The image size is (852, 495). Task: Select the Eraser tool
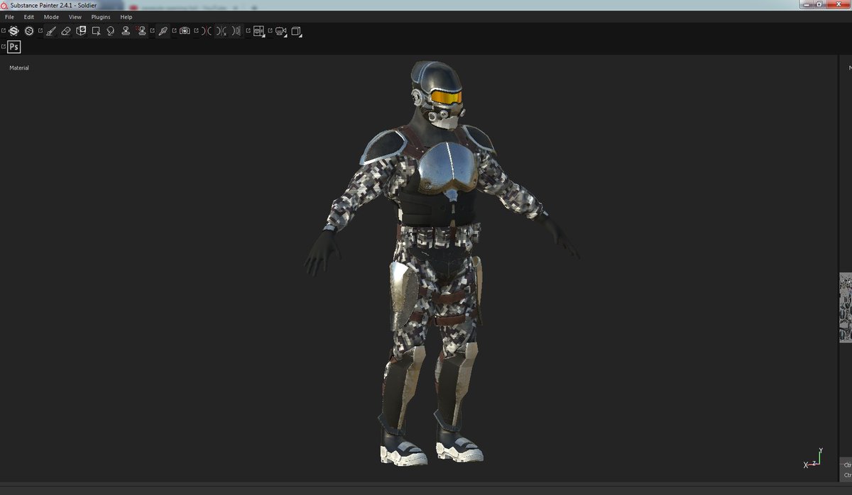65,31
